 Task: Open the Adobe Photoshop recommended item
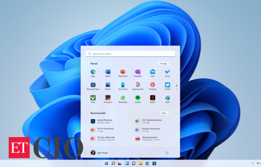(x=102, y=121)
